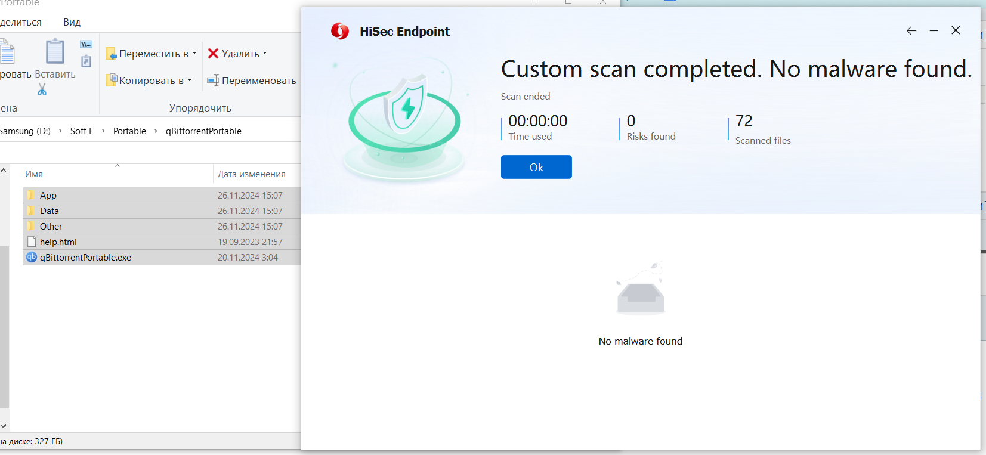This screenshot has width=986, height=455.
Task: Select the App folder name
Action: point(48,196)
